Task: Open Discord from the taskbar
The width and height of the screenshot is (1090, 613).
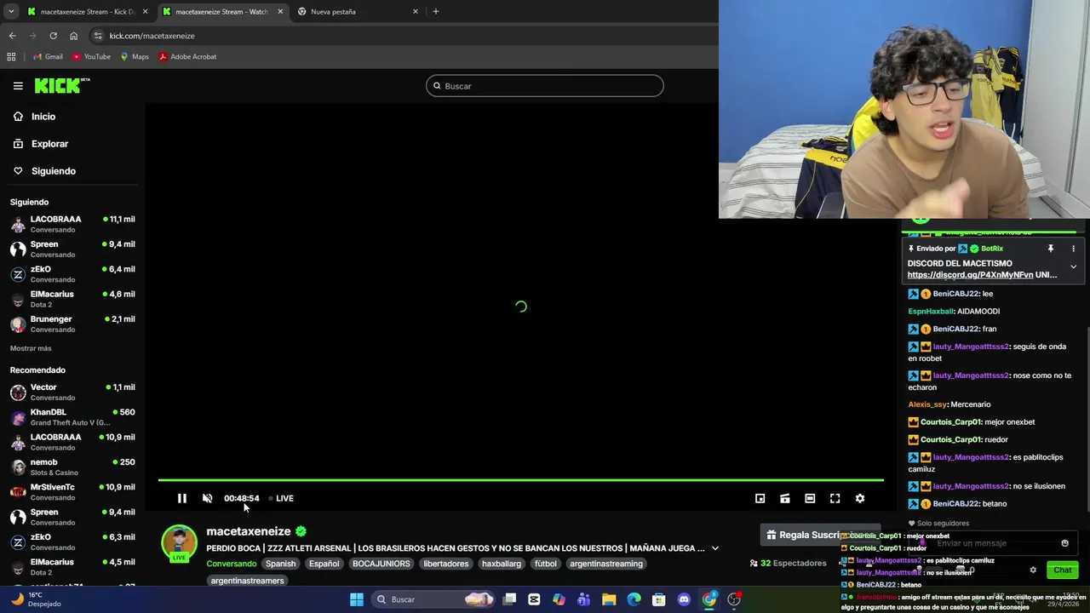Action: click(x=684, y=599)
